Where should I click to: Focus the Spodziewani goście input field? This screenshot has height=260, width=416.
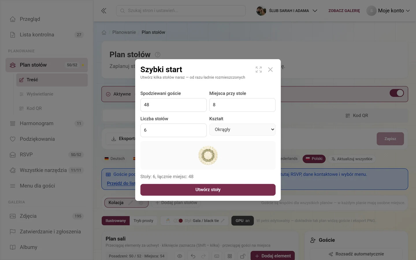pyautogui.click(x=173, y=105)
